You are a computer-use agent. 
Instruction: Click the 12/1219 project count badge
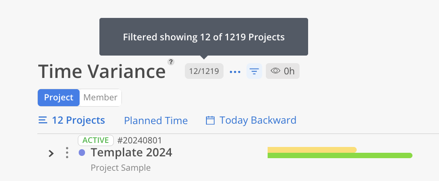coord(204,71)
